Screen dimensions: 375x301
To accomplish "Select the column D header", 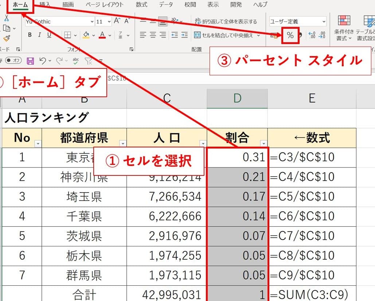I will (x=237, y=98).
